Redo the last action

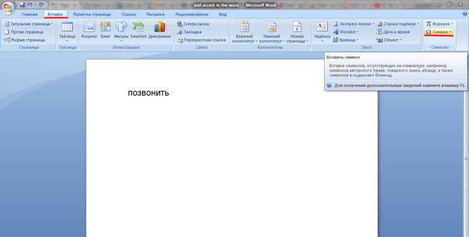41,5
